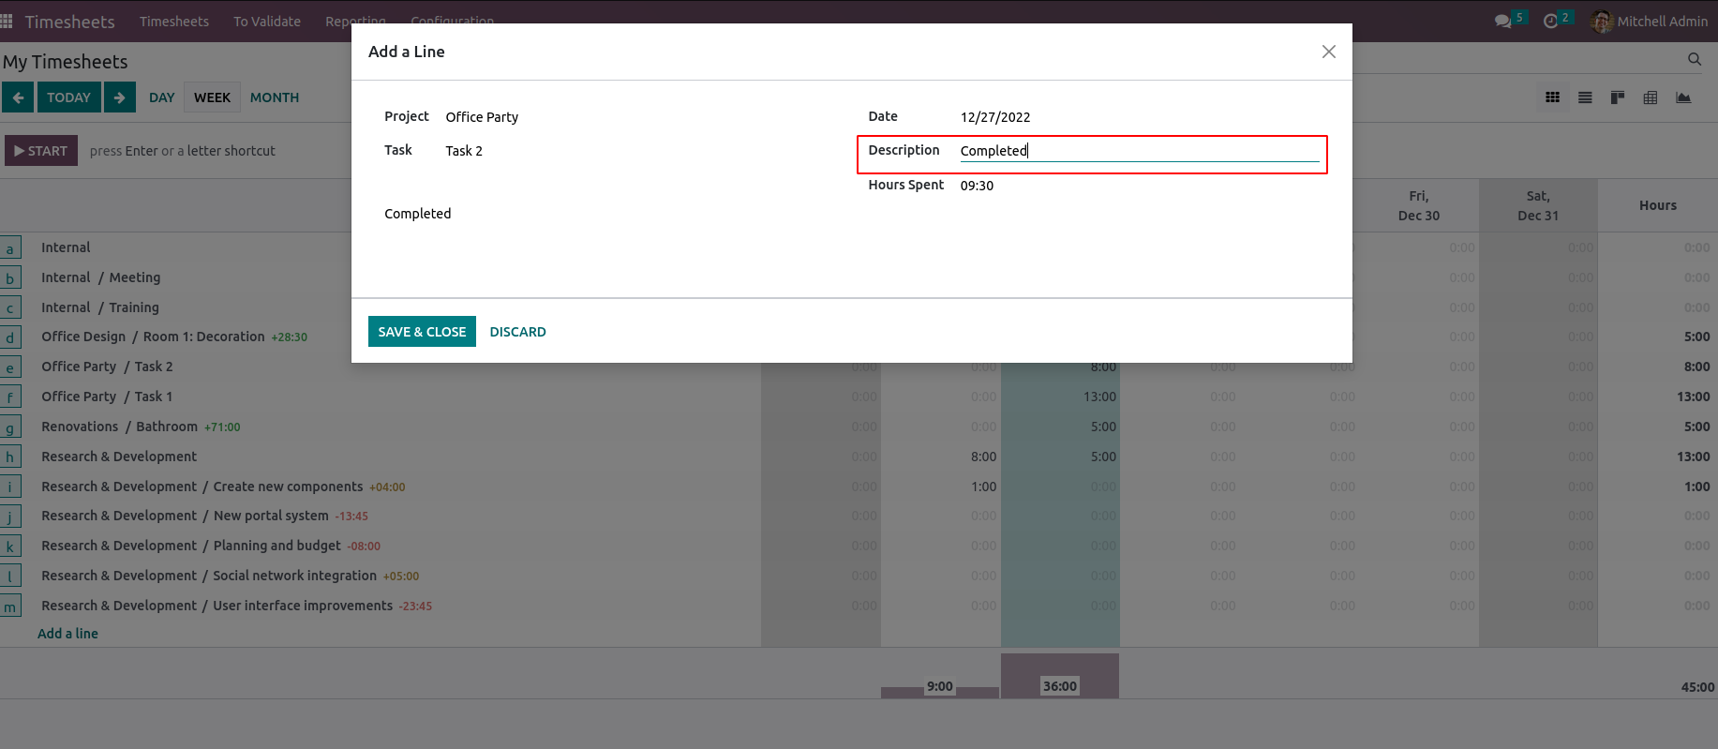The width and height of the screenshot is (1718, 749).
Task: Open the conversations messages icon
Action: coord(1502,21)
